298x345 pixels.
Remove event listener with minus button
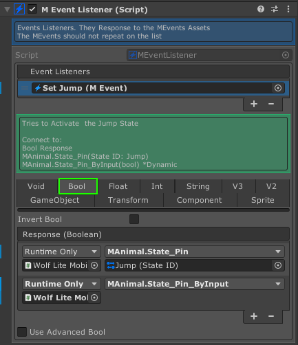click(271, 104)
